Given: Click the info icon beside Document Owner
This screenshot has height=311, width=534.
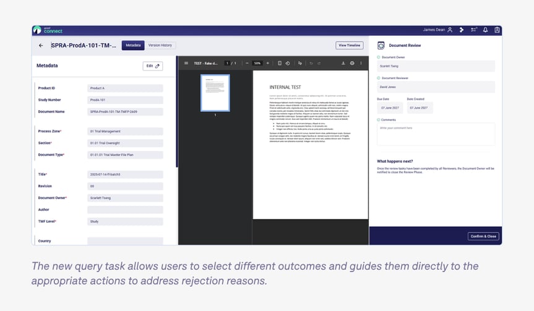Looking at the screenshot, I should pyautogui.click(x=379, y=57).
